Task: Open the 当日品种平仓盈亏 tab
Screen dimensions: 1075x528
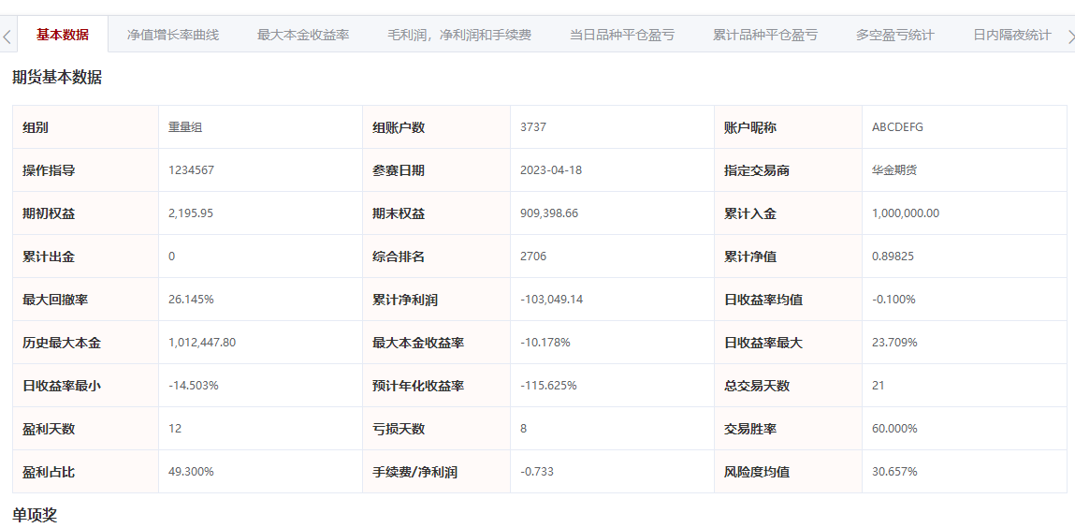Action: coord(622,35)
